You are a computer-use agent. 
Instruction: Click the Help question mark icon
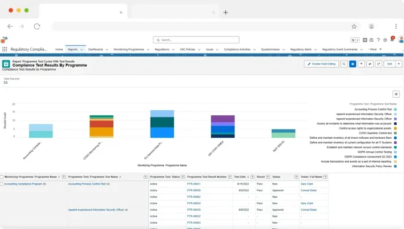pos(378,40)
